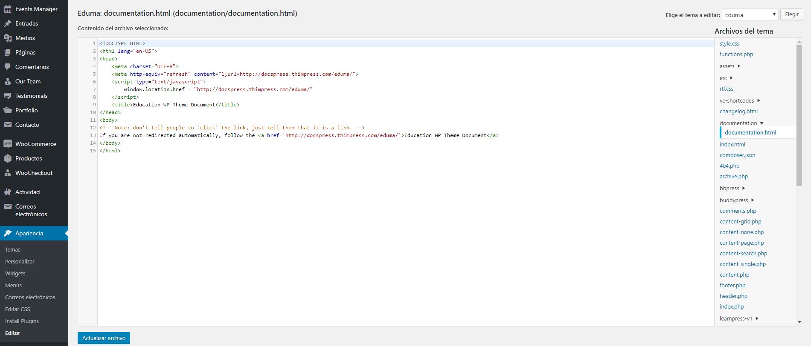Click the Testimonials icon in sidebar
The image size is (811, 346).
8,96
